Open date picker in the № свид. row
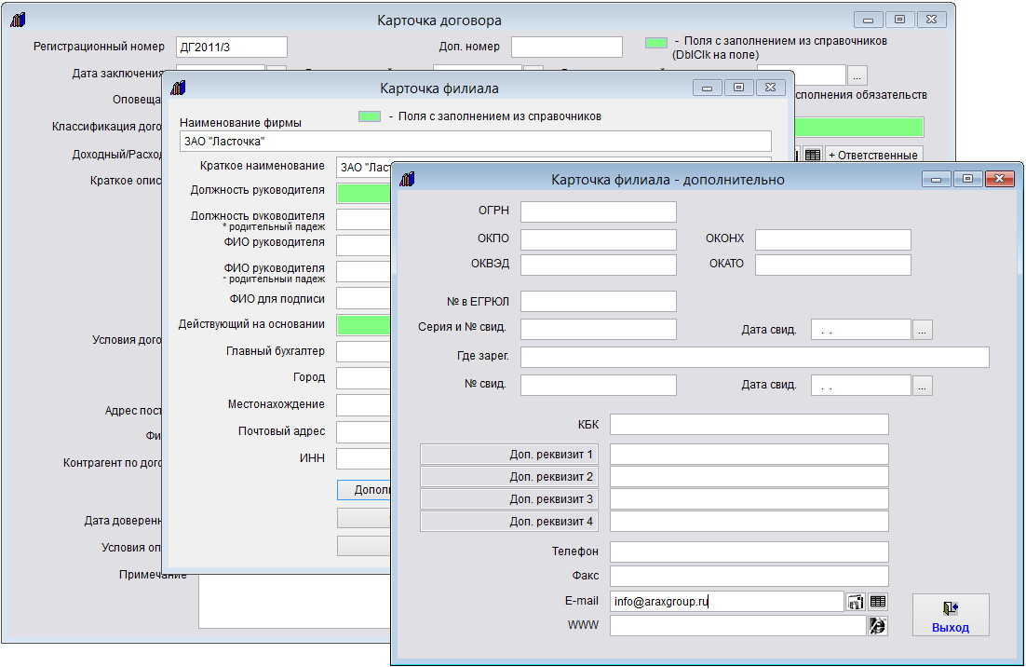Viewport: 1026px width, 667px height. pos(922,386)
